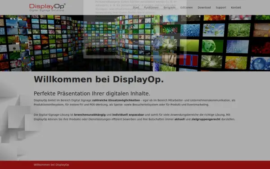Click the footer text 'Willkommen bei DisplayOp'
Image resolution: width=270 pixels, height=169 pixels.
pos(51,164)
